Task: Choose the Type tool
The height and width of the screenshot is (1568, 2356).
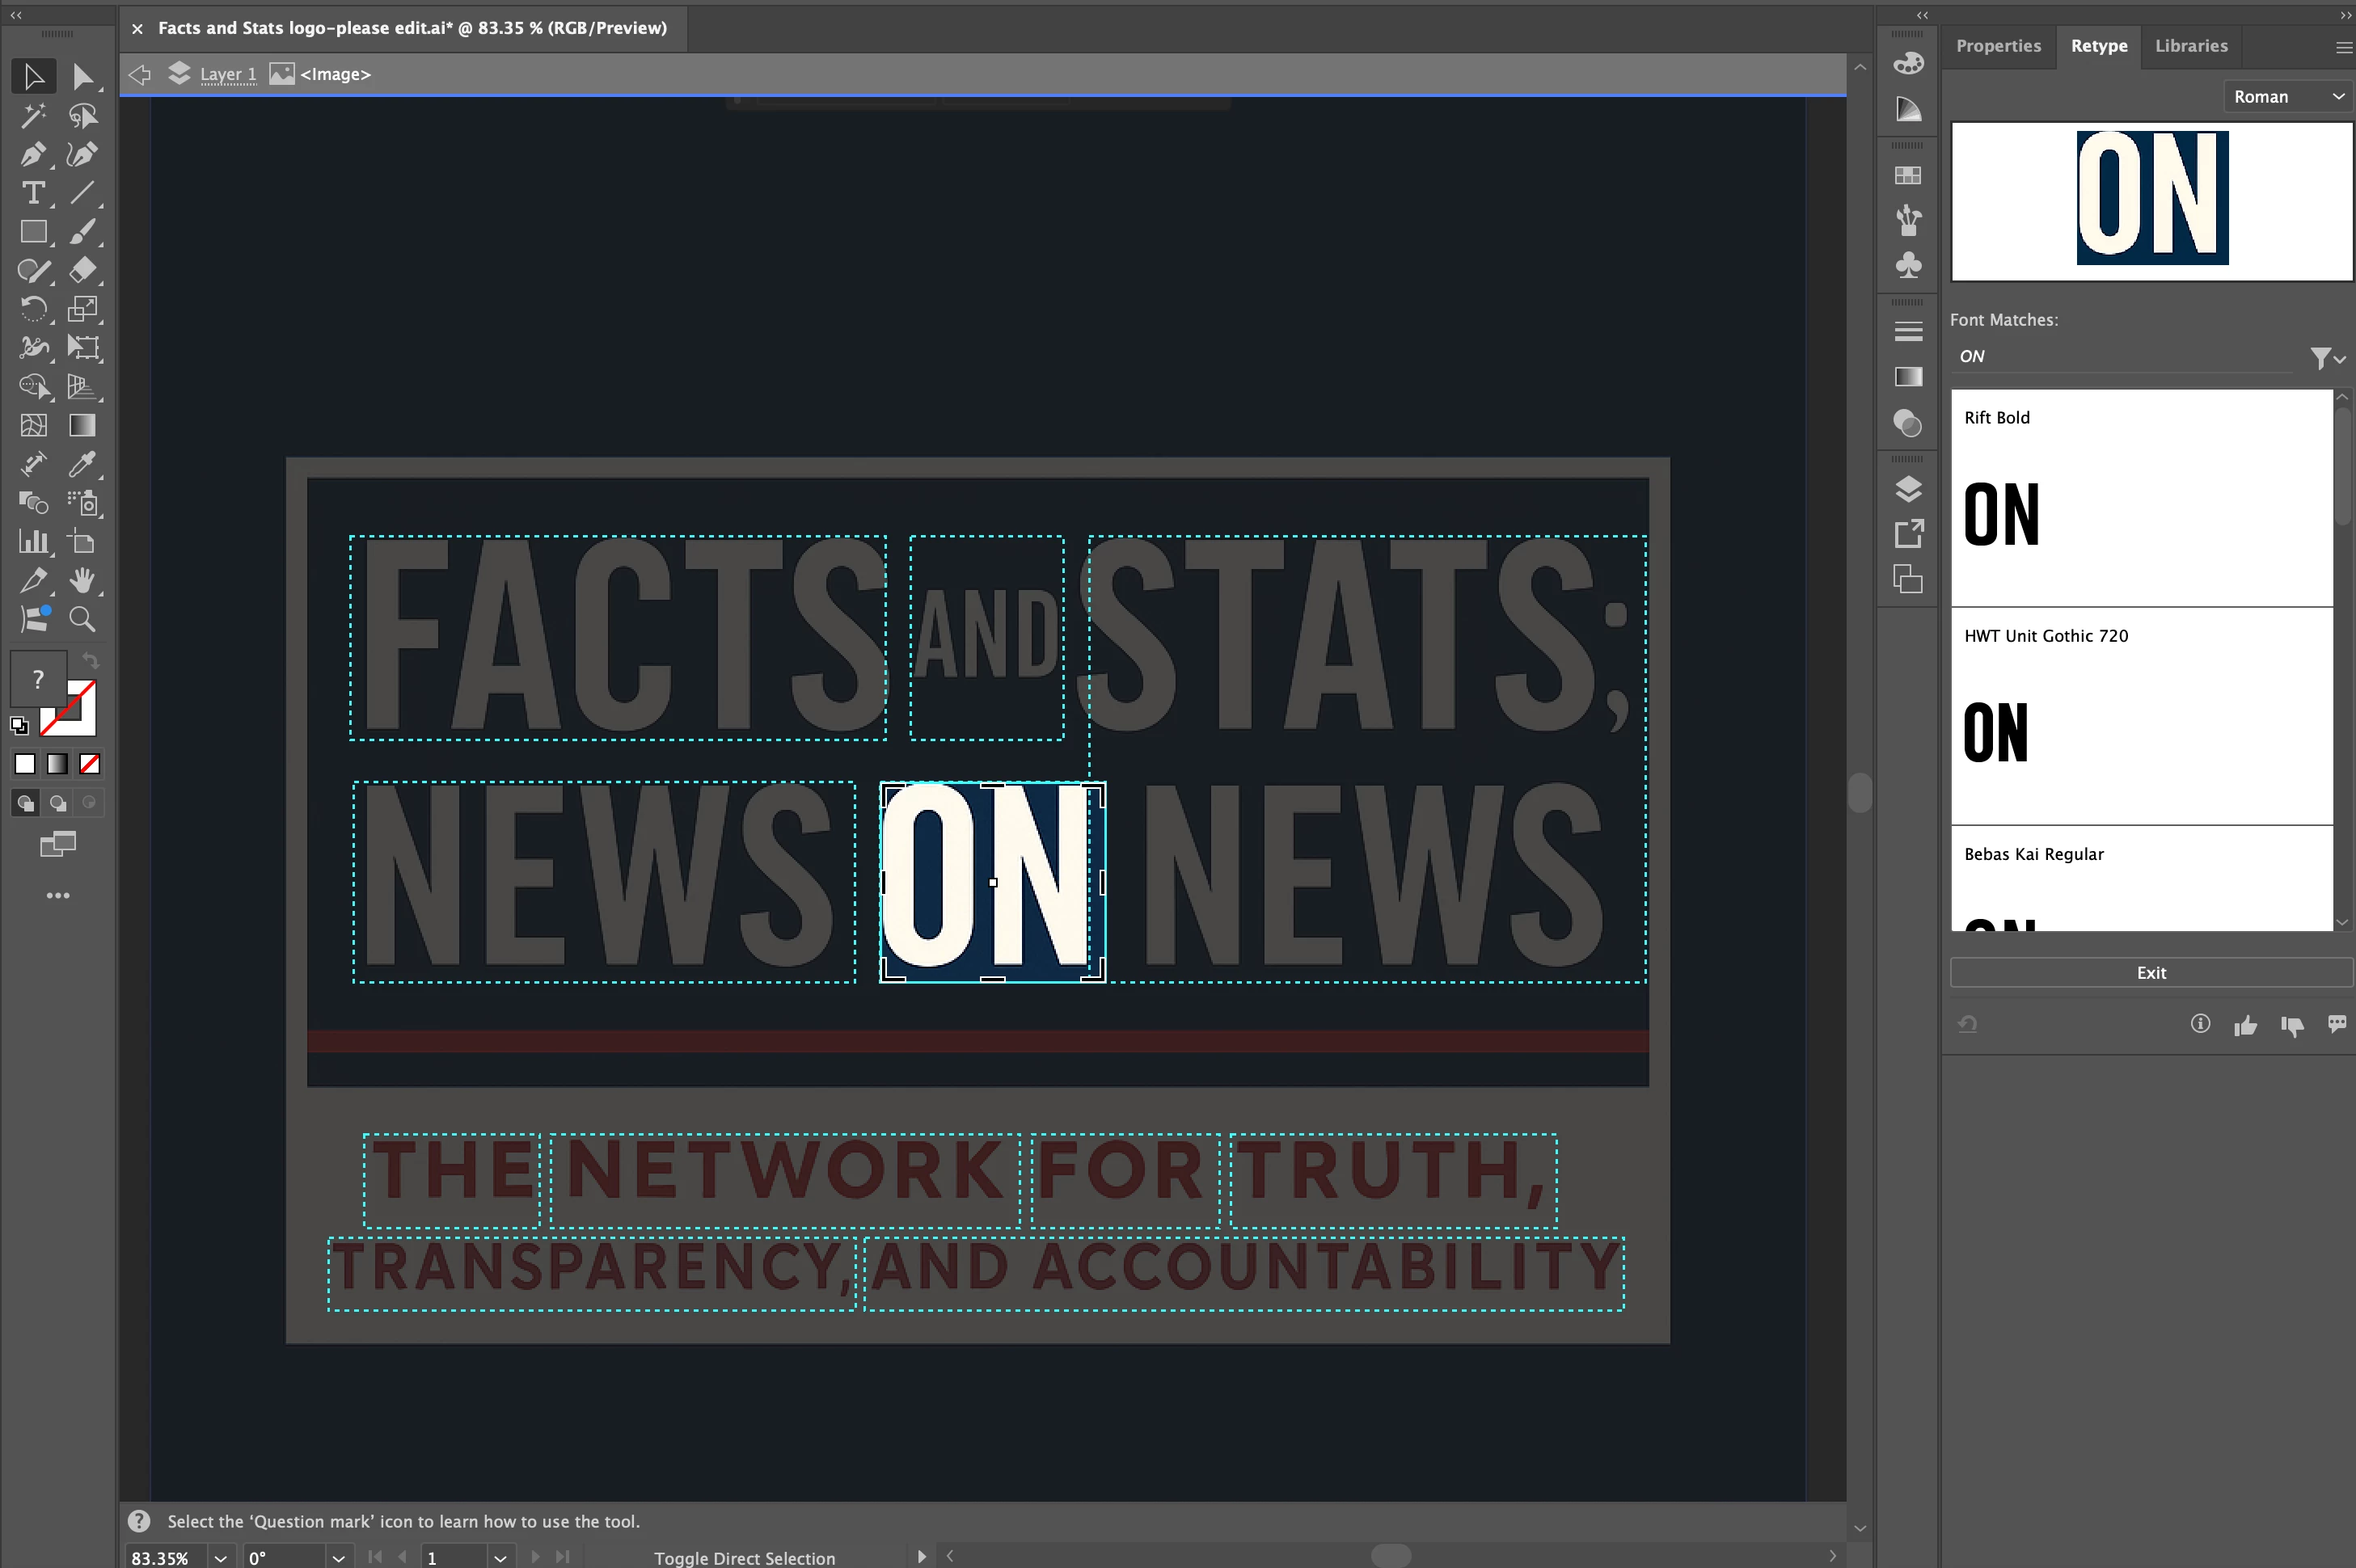Action: click(x=32, y=193)
